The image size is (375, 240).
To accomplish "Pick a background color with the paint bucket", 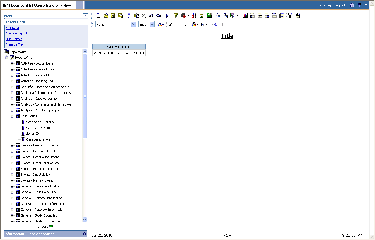I will (195, 25).
